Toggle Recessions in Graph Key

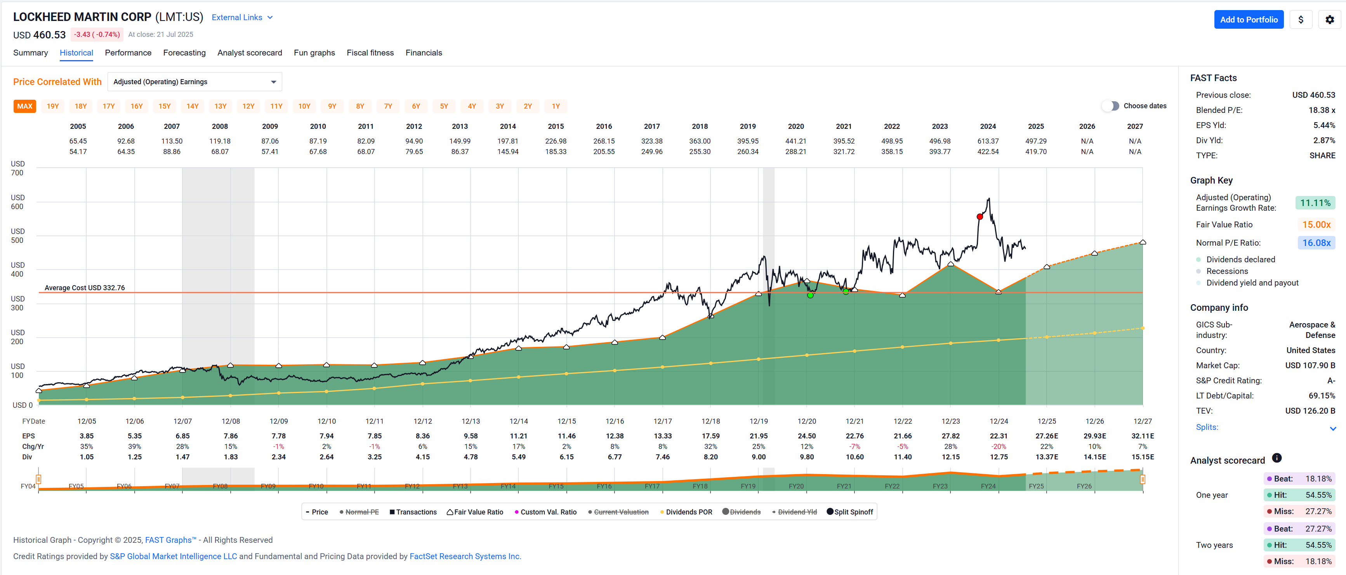(x=1222, y=271)
